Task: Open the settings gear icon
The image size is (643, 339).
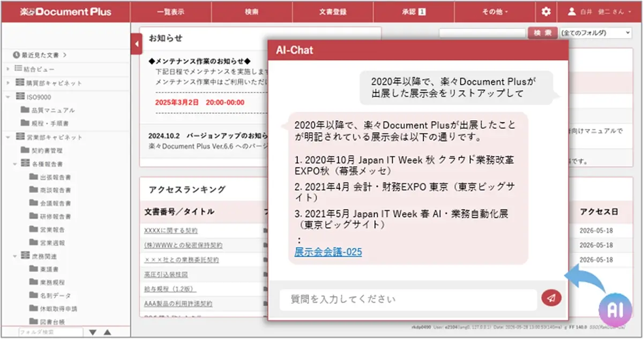Action: click(546, 11)
